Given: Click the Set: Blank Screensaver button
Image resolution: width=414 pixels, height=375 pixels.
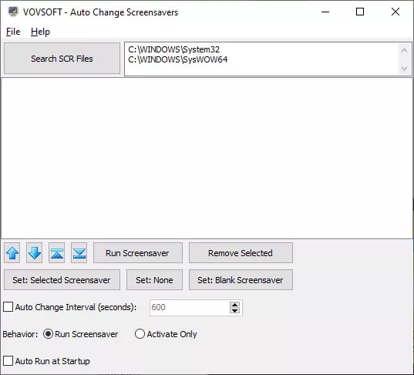Looking at the screenshot, I should pyautogui.click(x=241, y=280).
